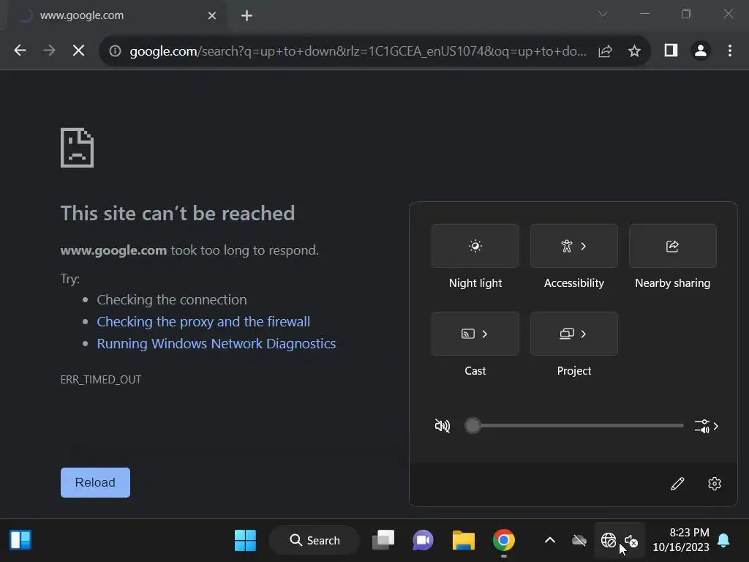
Task: Show hidden system tray icons
Action: 550,541
